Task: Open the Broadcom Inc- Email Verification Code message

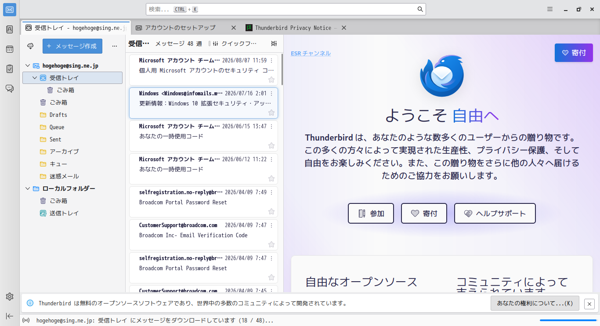Action: pos(203,235)
